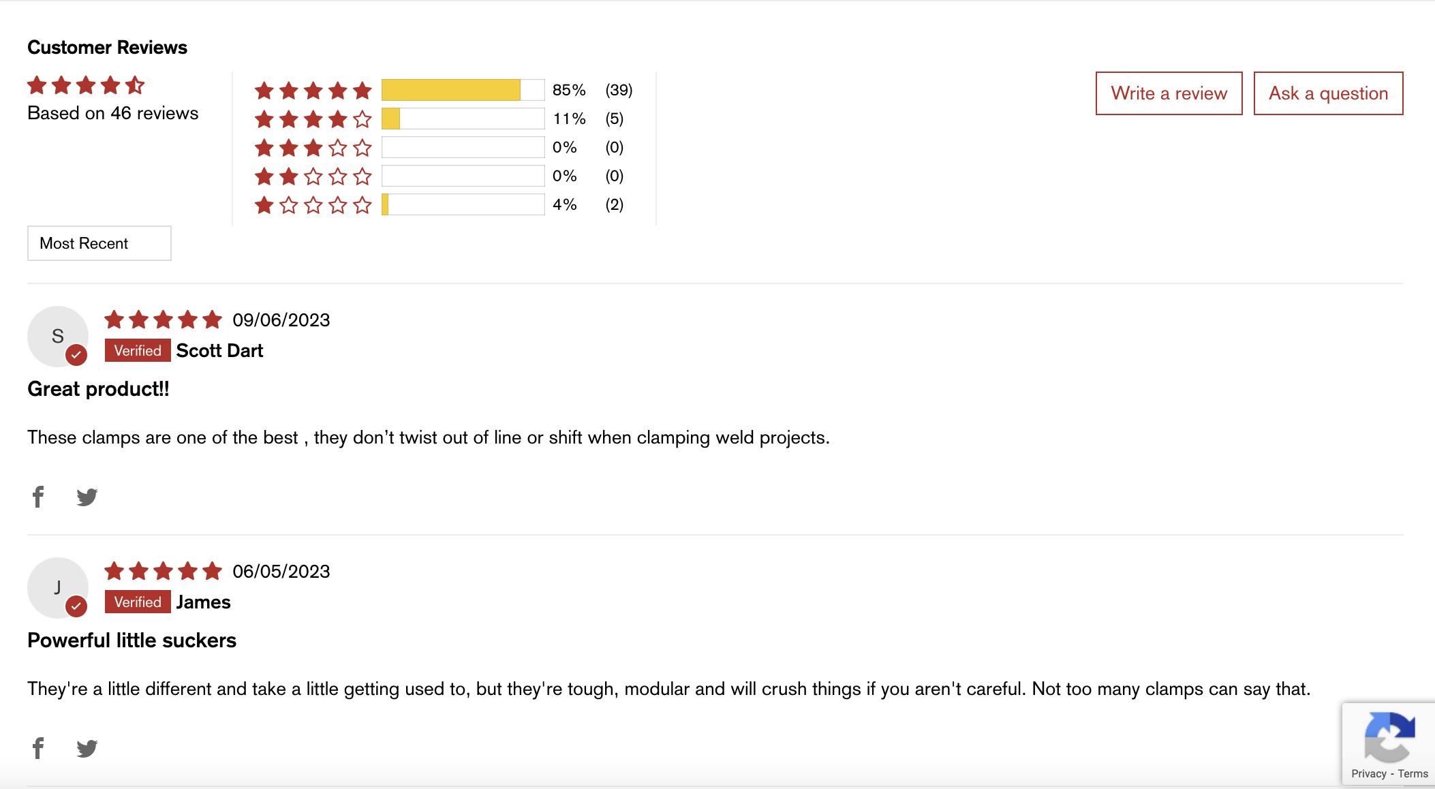Share James's review on Twitter

(87, 748)
